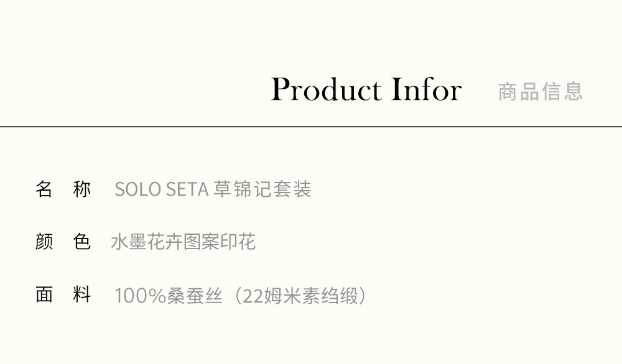
Task: Select the 草锦记套装 product name text
Action: 262,189
